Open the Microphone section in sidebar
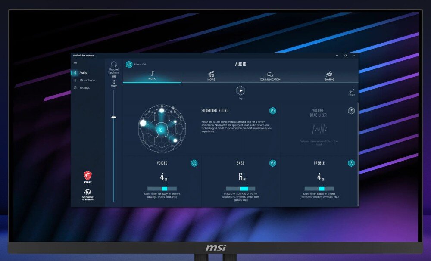This screenshot has height=261, width=431. pyautogui.click(x=87, y=80)
